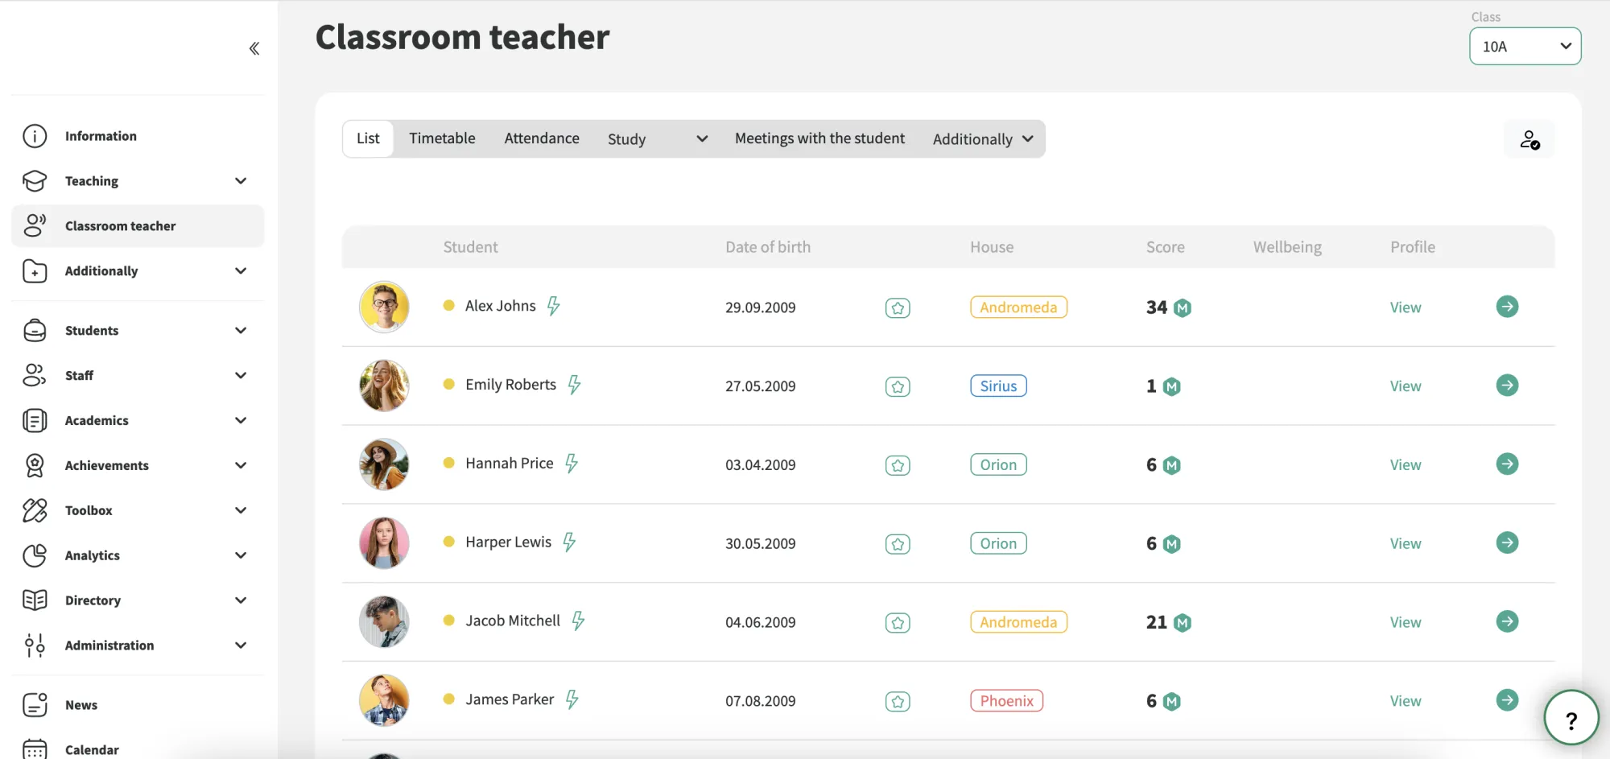View Alex Johns profile link
Screen dimensions: 1610x759
point(1406,307)
